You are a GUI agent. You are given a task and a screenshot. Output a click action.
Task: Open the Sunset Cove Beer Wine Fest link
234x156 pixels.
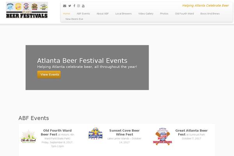click(x=124, y=133)
